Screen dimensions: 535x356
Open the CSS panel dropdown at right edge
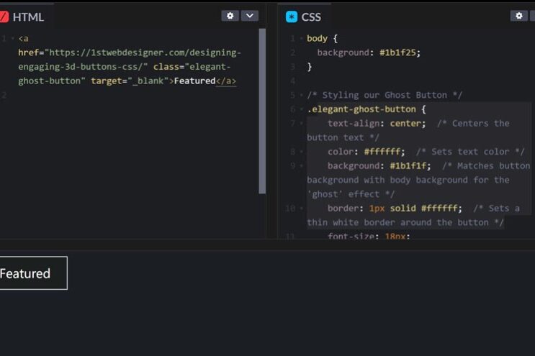(533, 16)
